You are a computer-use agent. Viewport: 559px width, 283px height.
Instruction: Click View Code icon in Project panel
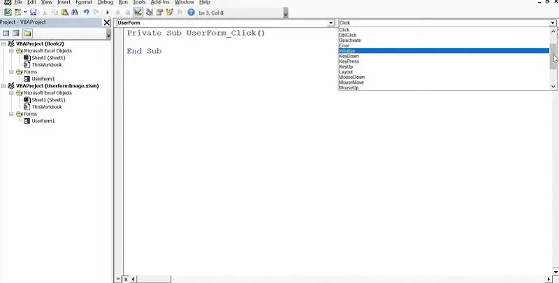(6, 33)
